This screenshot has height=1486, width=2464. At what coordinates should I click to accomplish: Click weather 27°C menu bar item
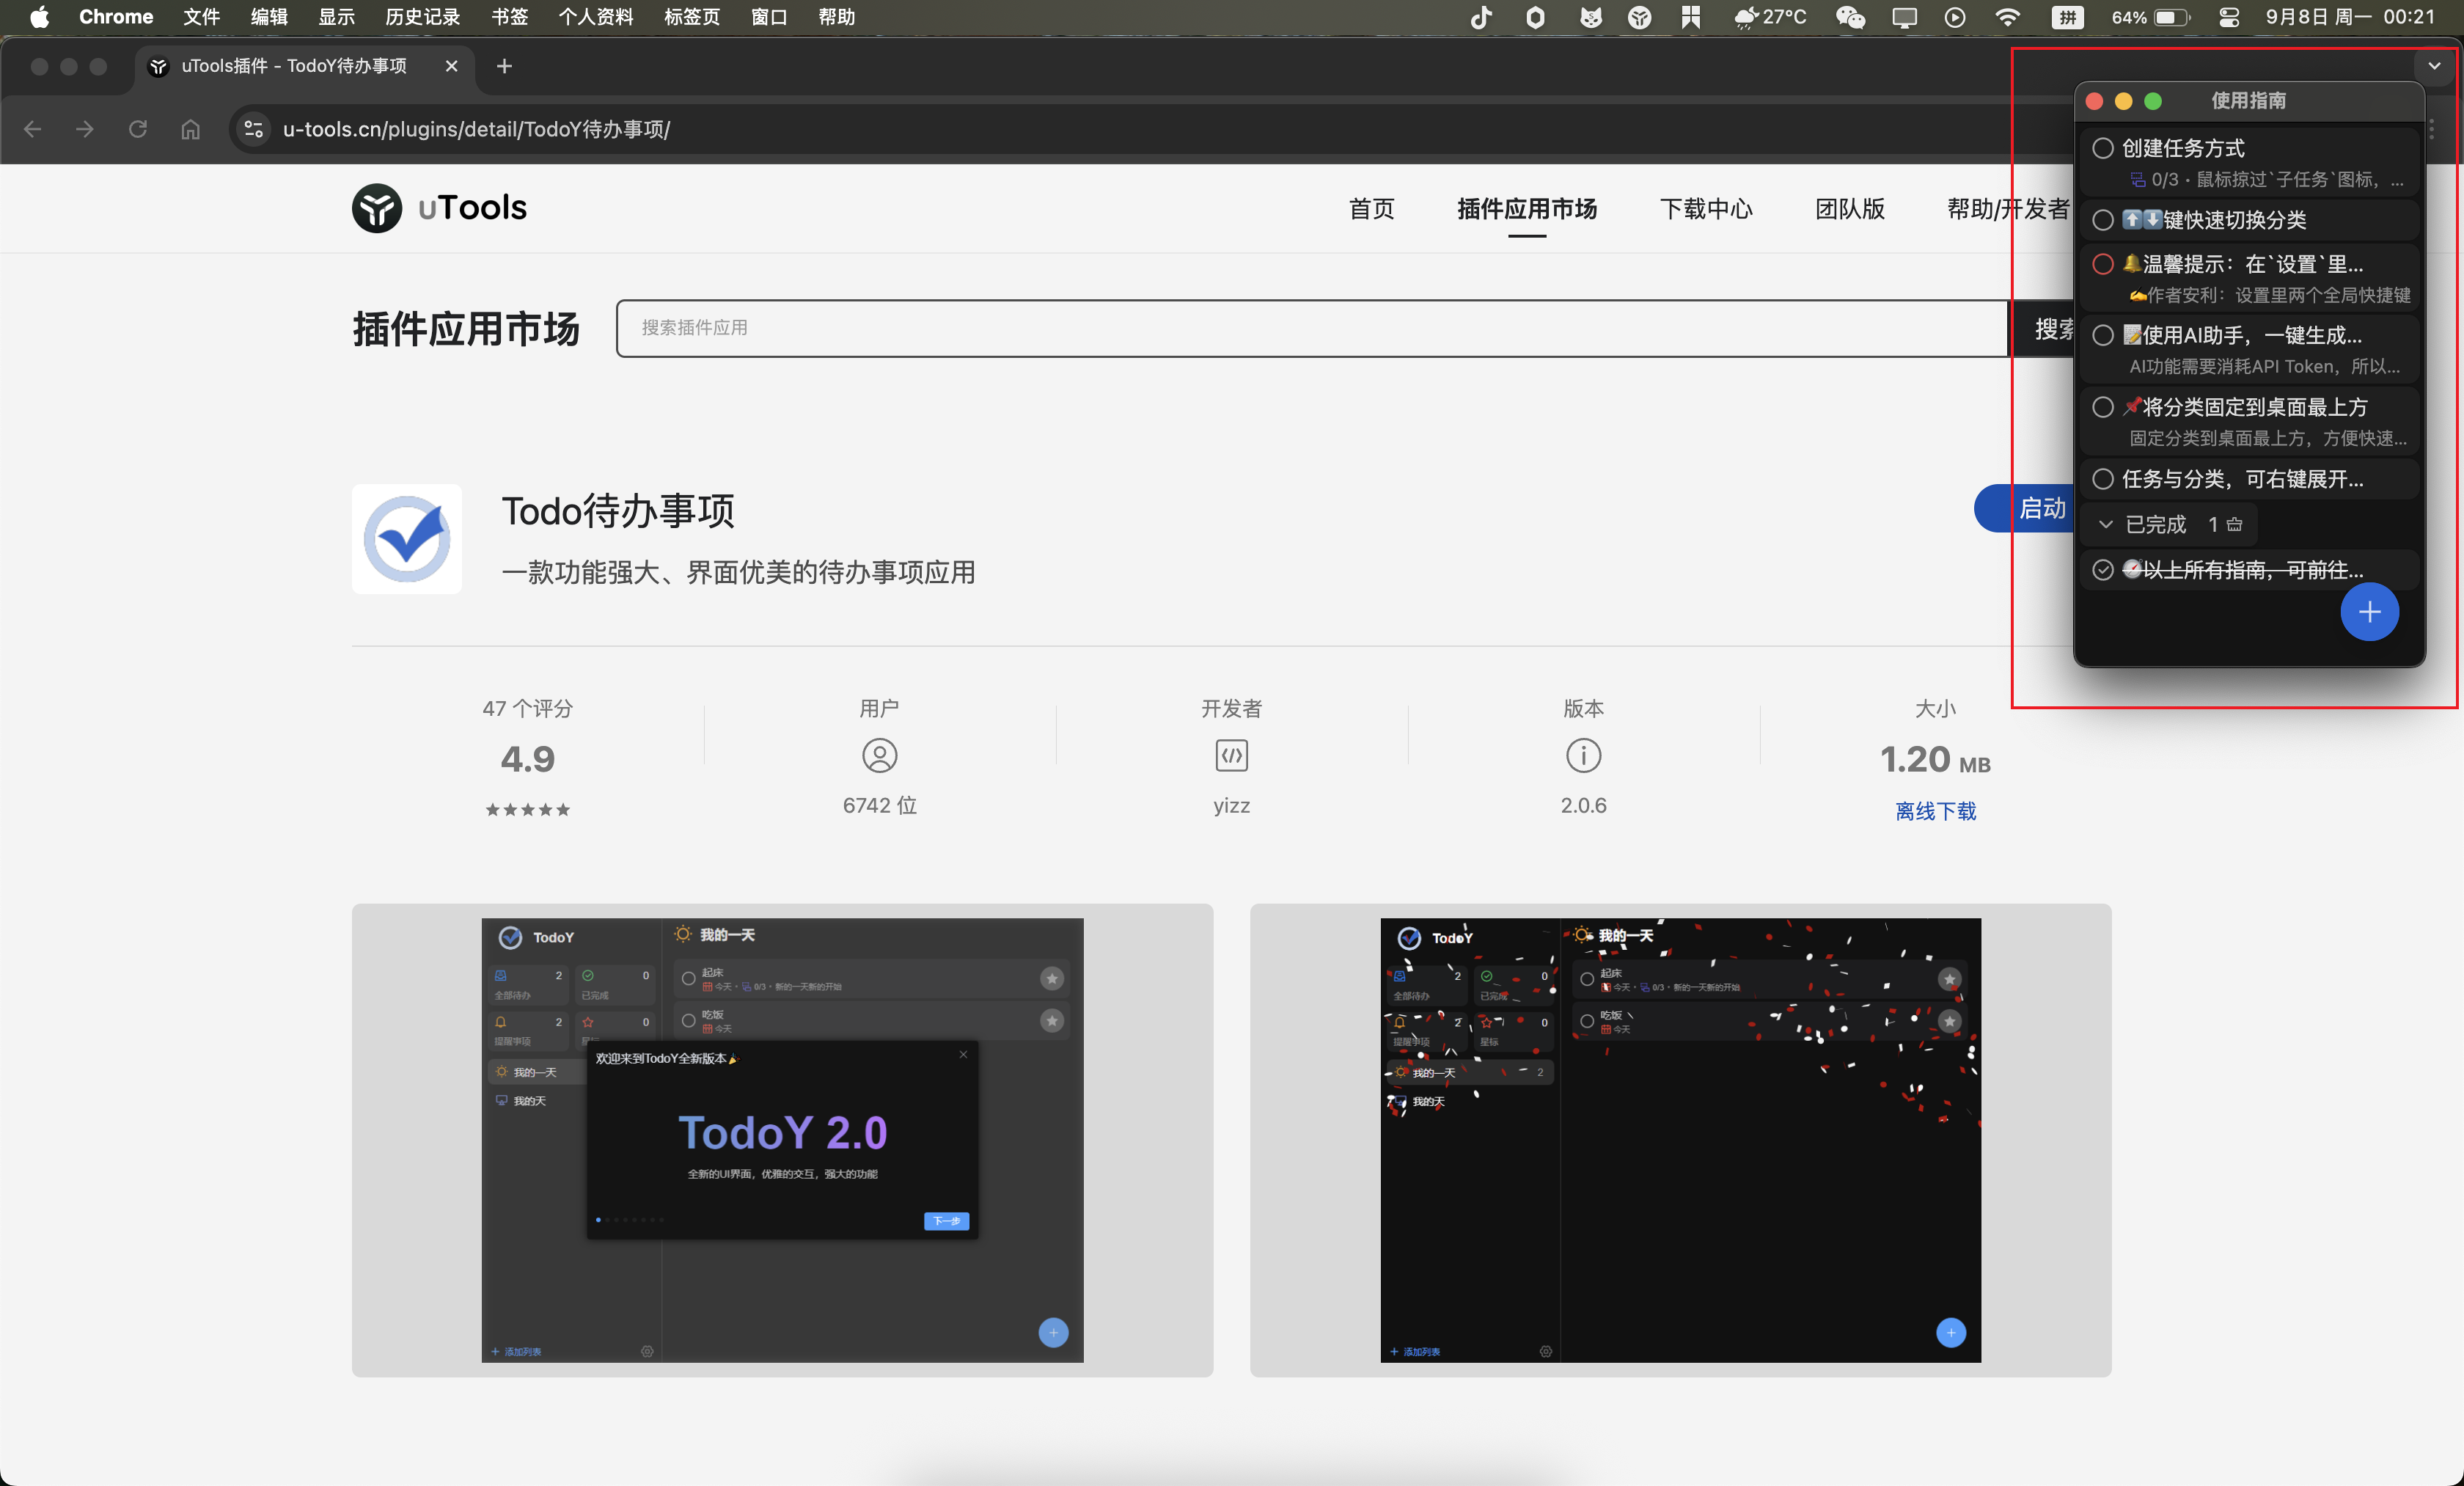[1770, 17]
